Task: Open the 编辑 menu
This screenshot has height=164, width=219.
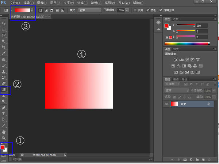Action: (x=28, y=3)
